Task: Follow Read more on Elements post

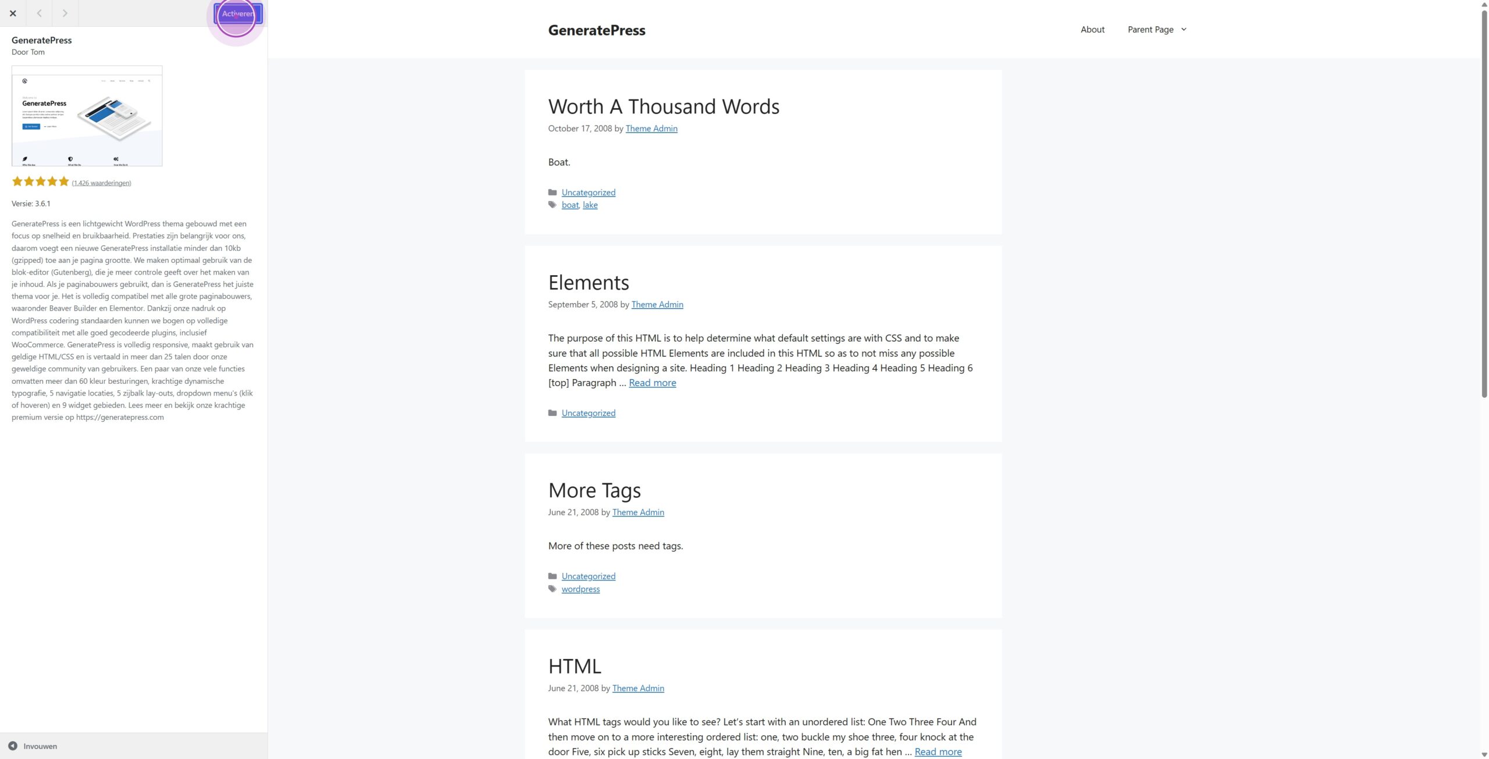Action: point(653,383)
